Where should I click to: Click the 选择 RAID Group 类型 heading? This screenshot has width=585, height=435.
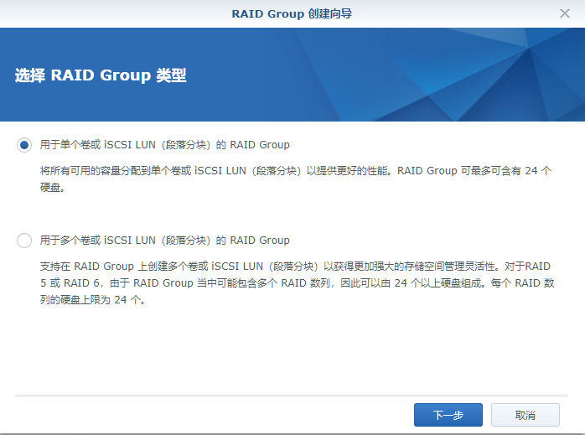(x=101, y=75)
